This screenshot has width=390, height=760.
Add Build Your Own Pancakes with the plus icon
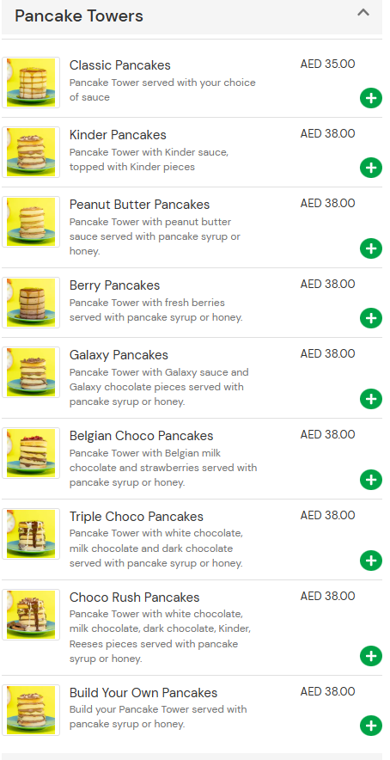[x=370, y=726]
